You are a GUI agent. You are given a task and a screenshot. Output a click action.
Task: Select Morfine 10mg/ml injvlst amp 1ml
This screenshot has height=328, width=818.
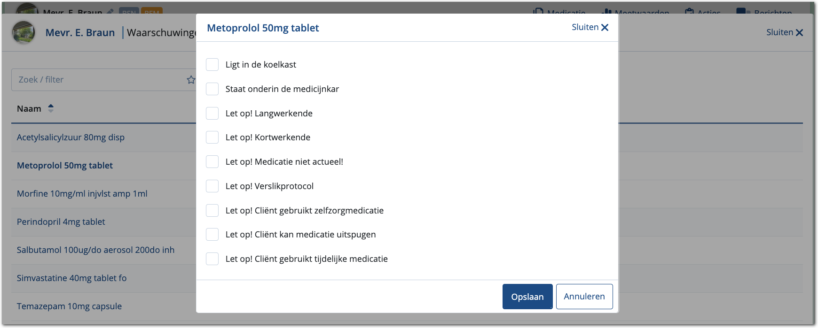(x=82, y=194)
